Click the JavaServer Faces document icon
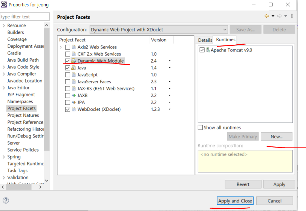This screenshot has width=306, height=211. pos(74,82)
